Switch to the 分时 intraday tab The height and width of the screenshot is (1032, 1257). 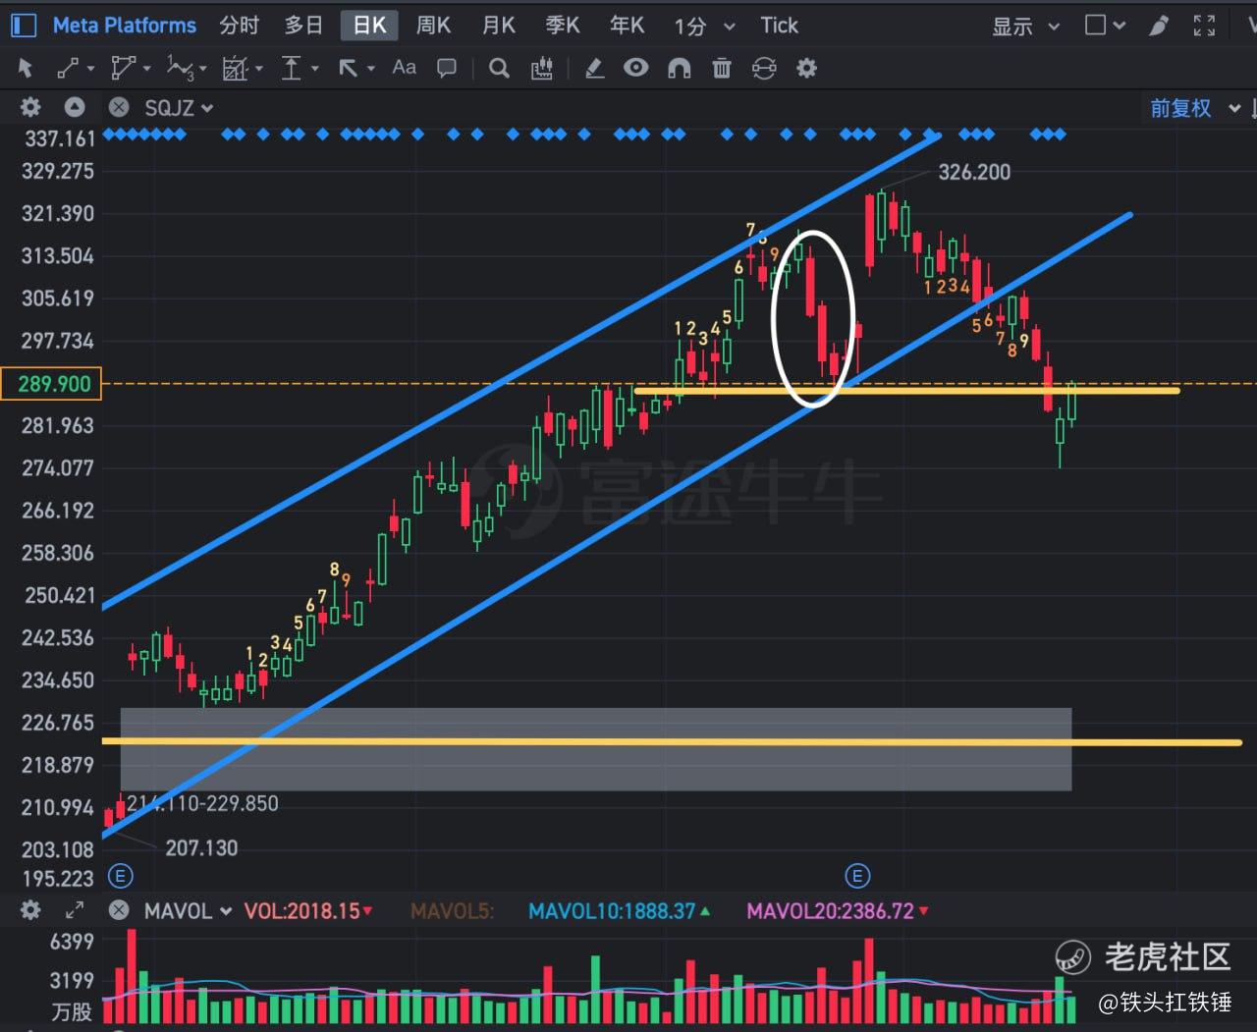[240, 26]
